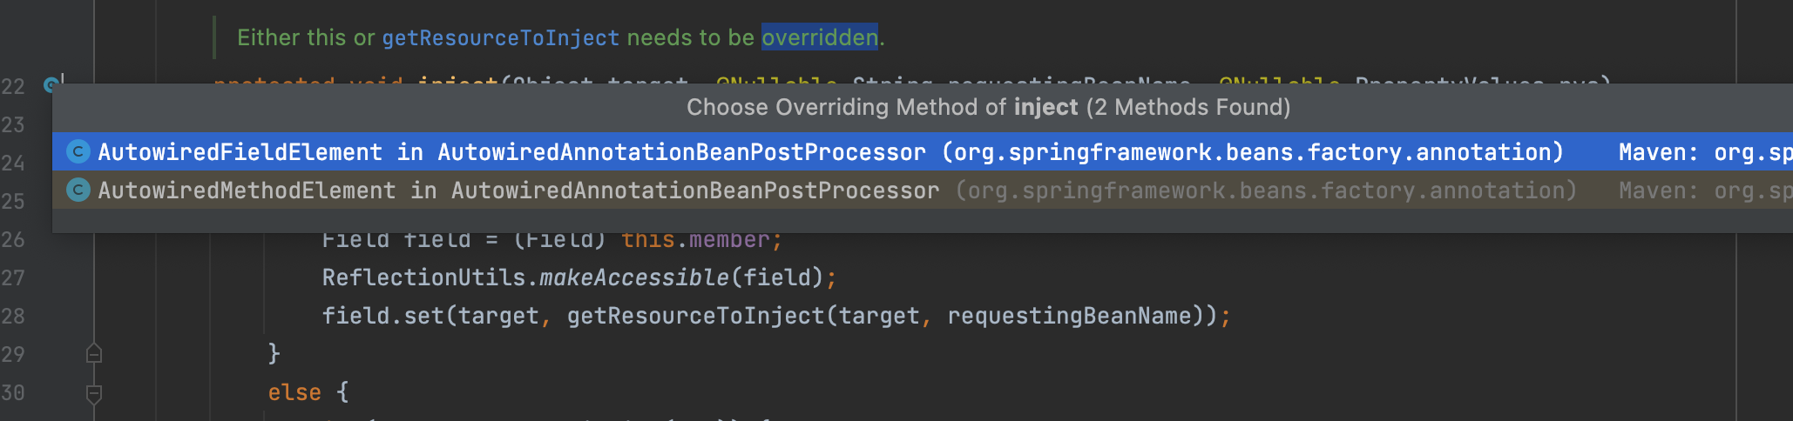Collapse code block at line 29 fold marker
Screen dimensions: 1793x421
[x=94, y=354]
